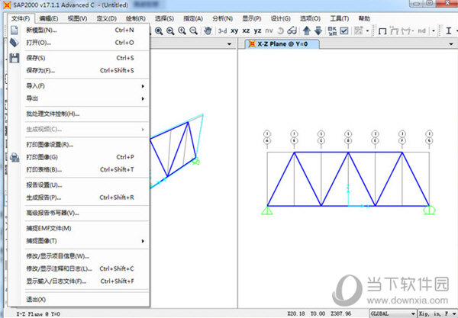
Task: Set view to xy plane
Action: point(234,31)
